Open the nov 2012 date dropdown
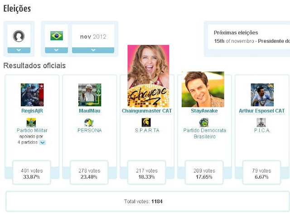The height and width of the screenshot is (214, 290). point(93,50)
